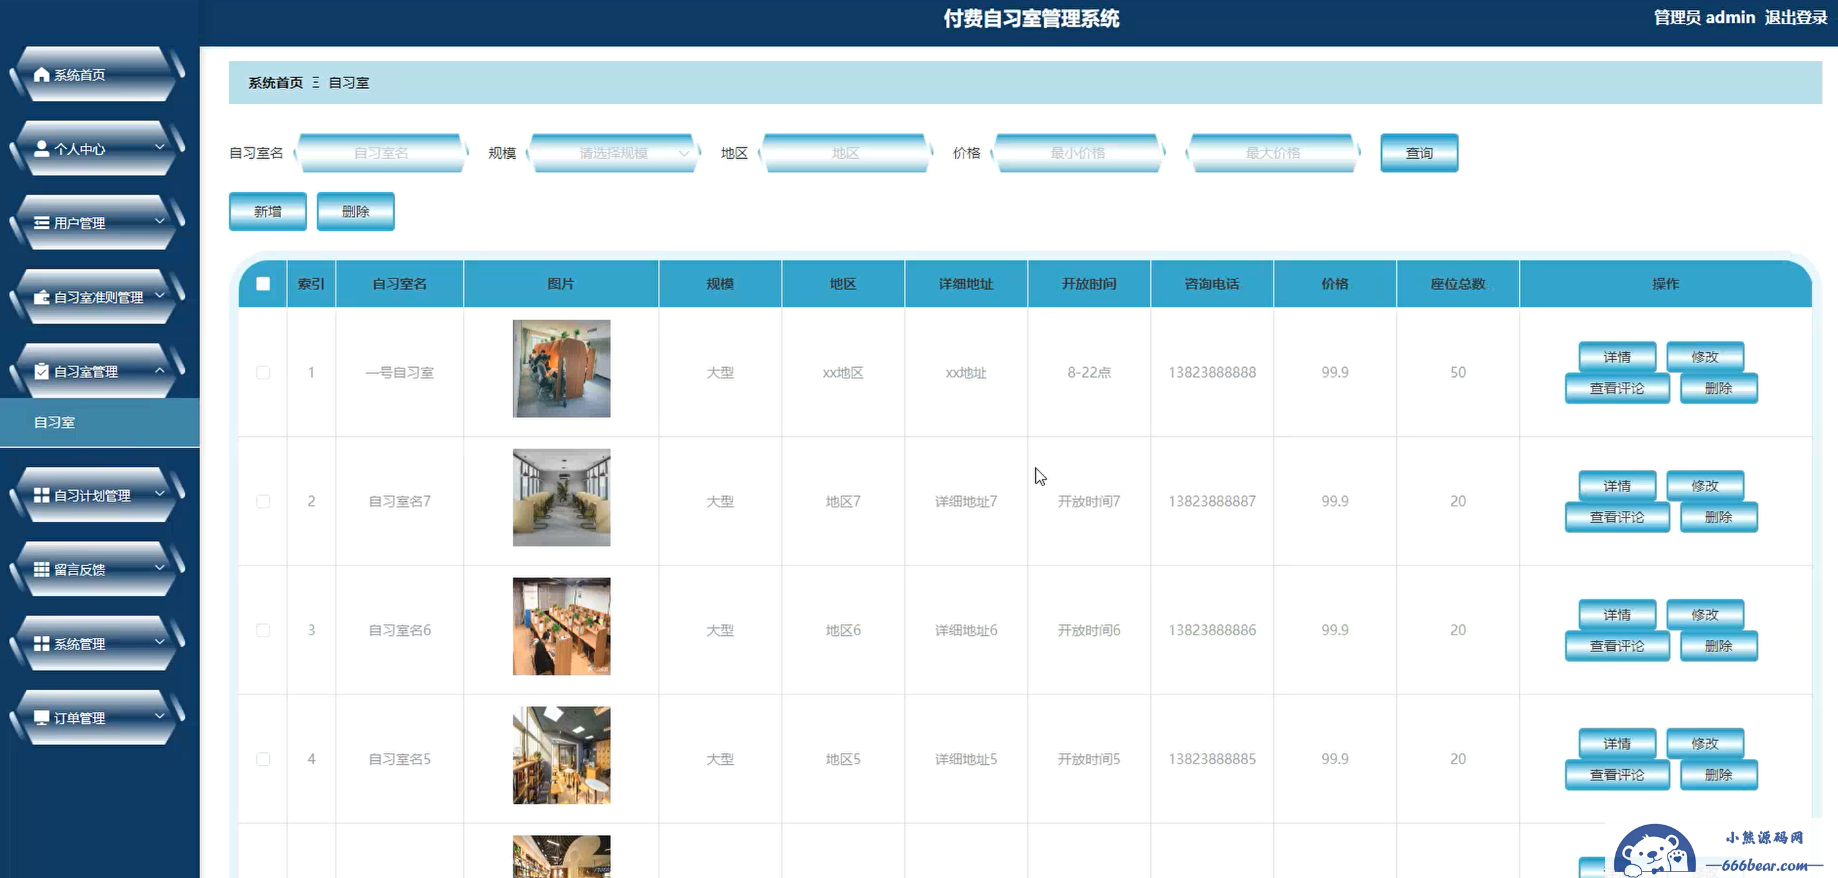
Task: Click the 系统首页 breadcrumb link
Action: 275,83
